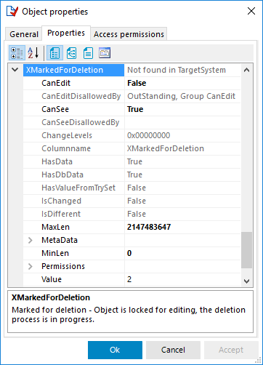Click the tree-structure toolbar icon
Image resolution: width=263 pixels, height=365 pixels.
click(x=72, y=53)
